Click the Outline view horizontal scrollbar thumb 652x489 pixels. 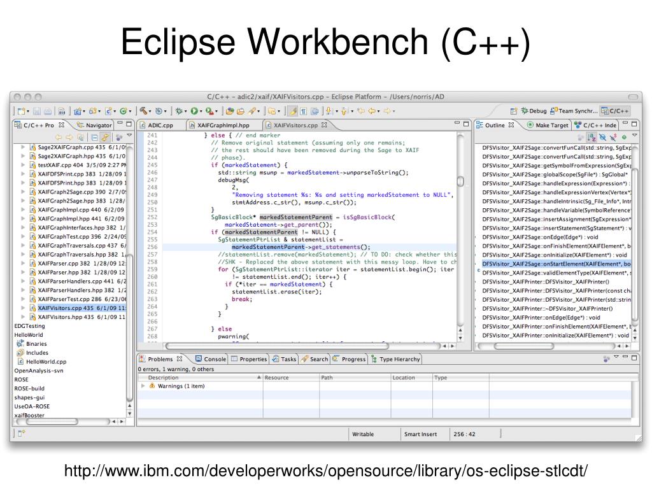pyautogui.click(x=524, y=346)
